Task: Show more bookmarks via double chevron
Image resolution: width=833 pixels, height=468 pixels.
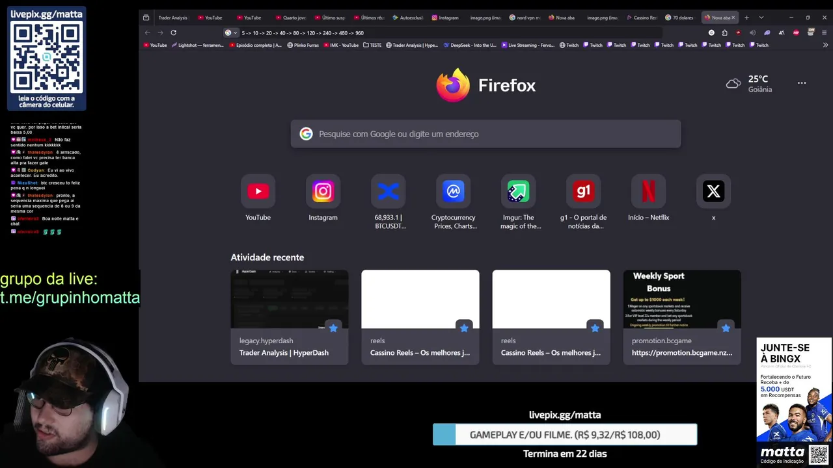Action: point(825,45)
